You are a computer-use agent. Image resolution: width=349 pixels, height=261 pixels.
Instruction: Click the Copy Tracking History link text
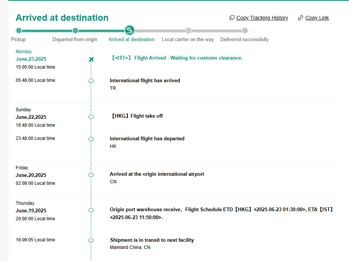[262, 18]
